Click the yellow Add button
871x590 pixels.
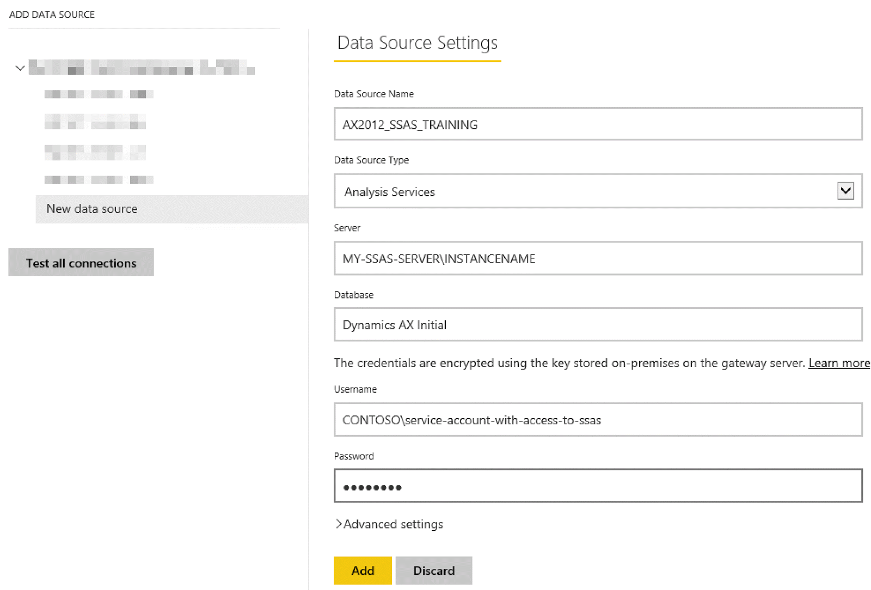[363, 570]
